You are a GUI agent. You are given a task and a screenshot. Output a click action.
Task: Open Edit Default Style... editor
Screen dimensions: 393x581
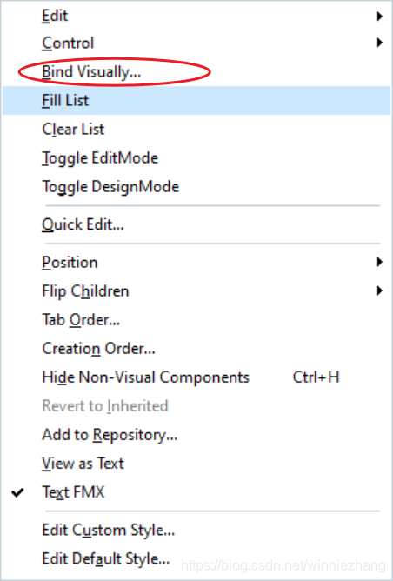coord(196,558)
